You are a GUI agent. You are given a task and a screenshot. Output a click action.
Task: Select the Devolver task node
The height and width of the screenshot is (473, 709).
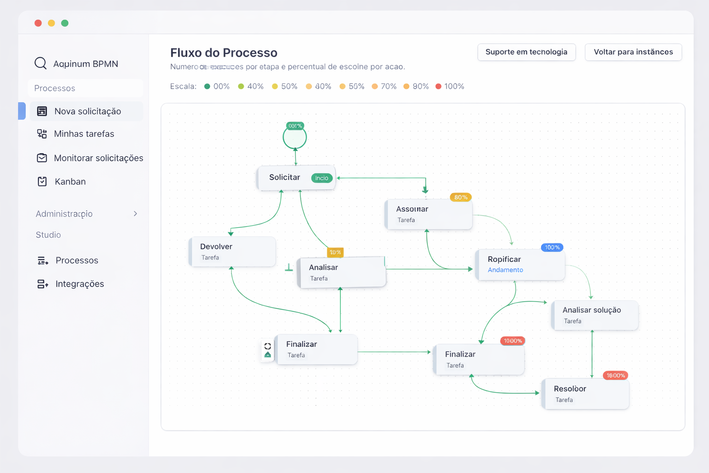(x=233, y=252)
